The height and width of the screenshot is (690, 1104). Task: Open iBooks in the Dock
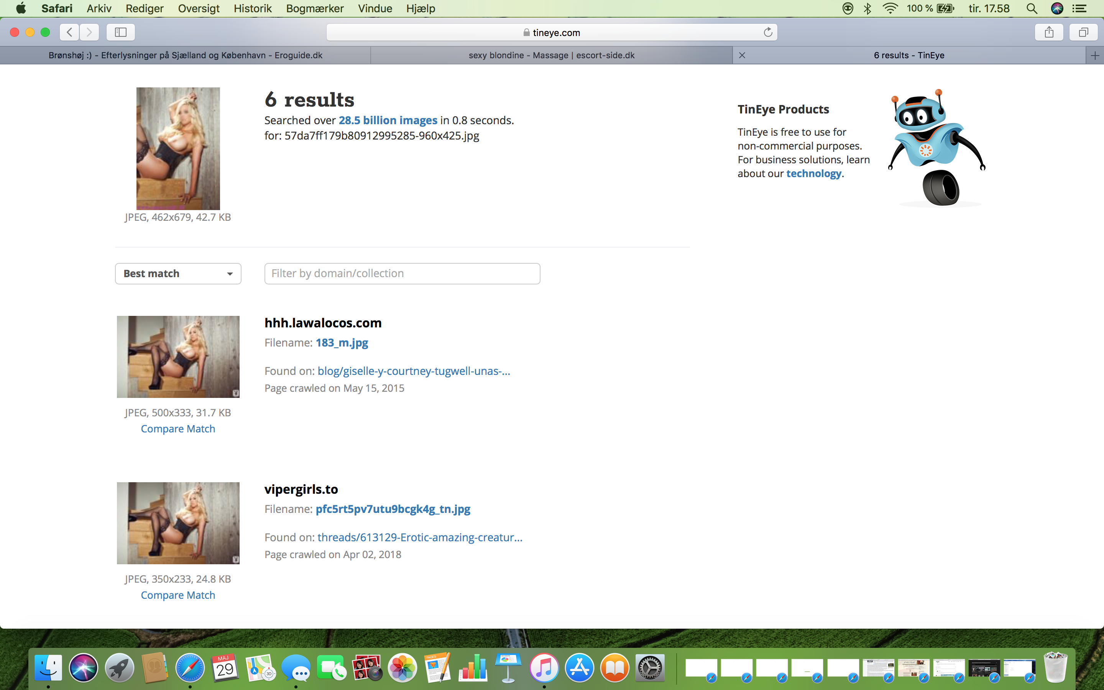(614, 668)
